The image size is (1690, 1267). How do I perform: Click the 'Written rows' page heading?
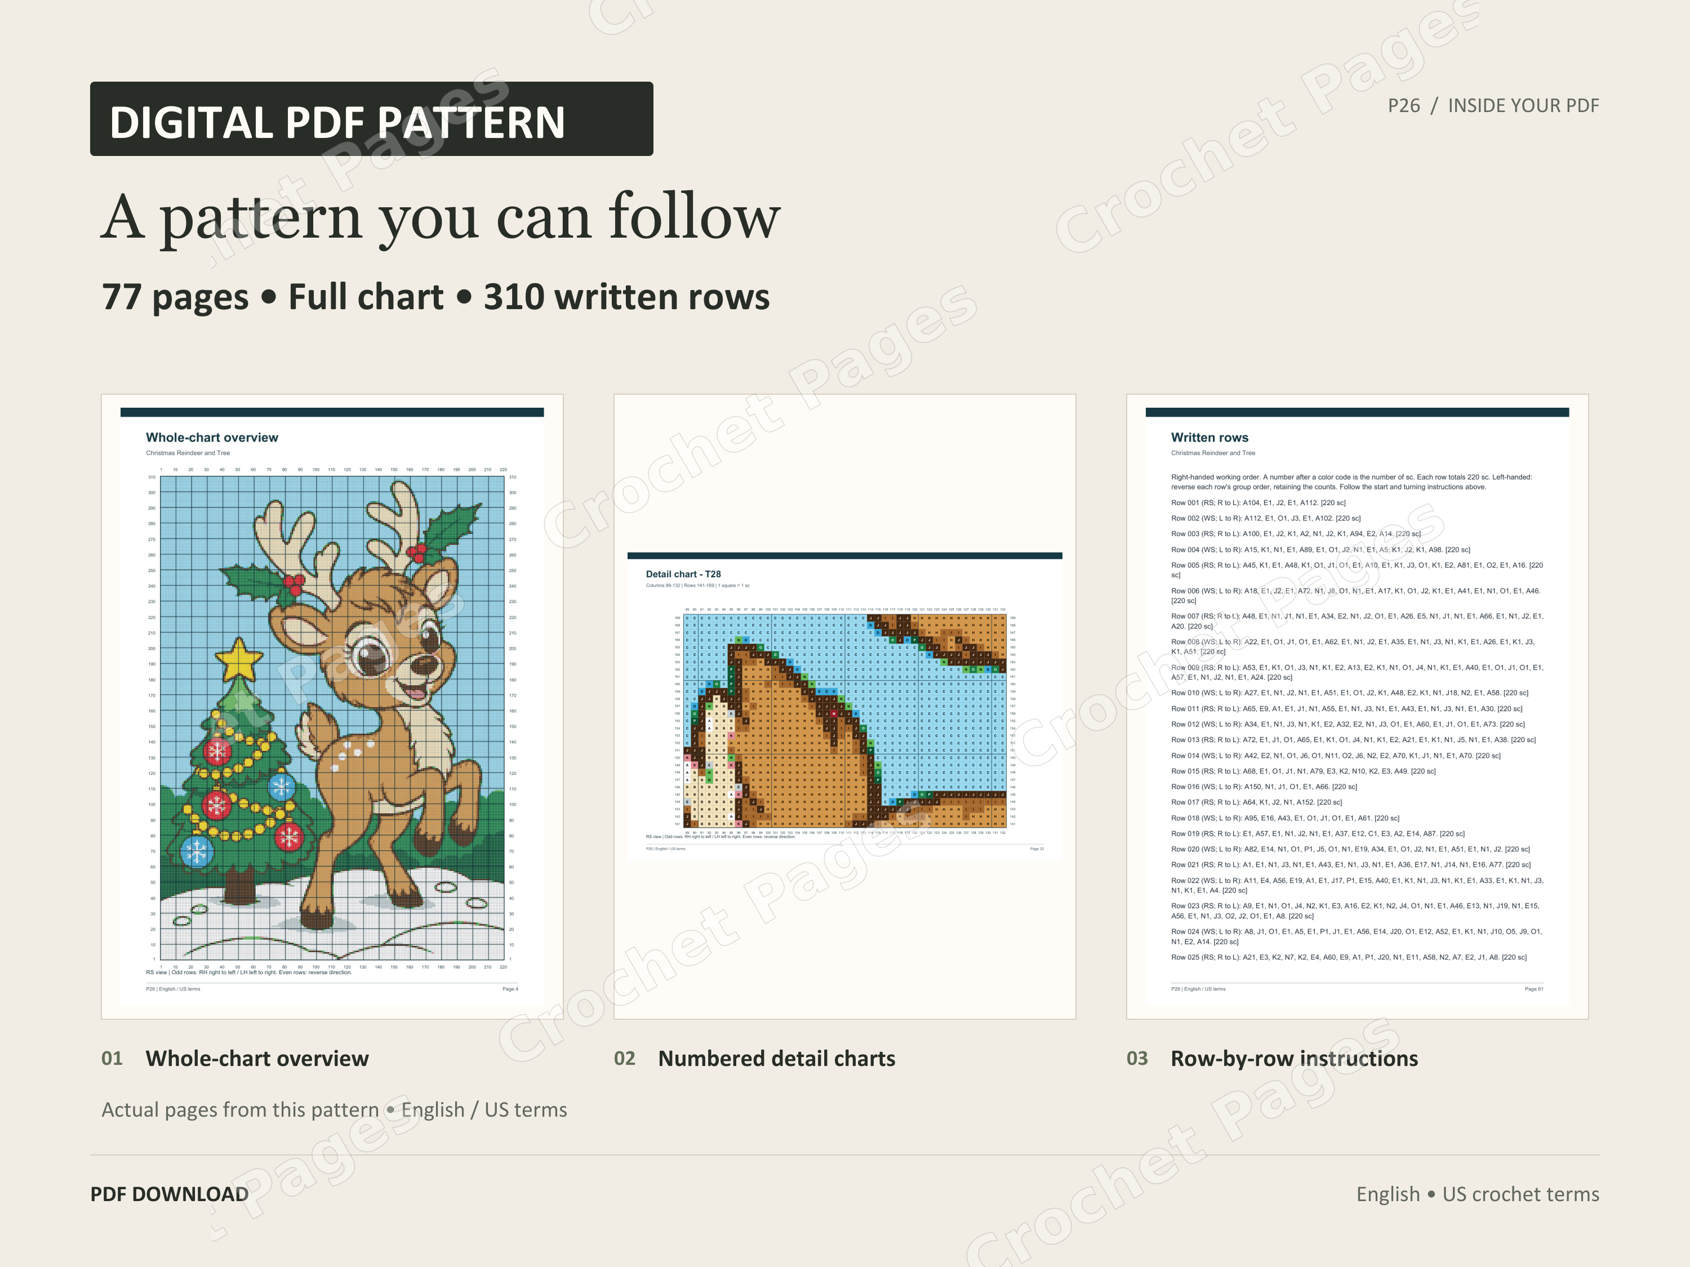(x=1209, y=438)
